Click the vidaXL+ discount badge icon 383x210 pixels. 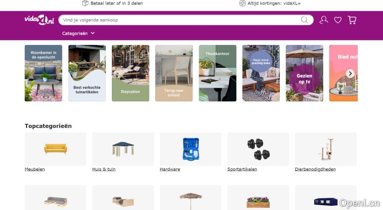242,3
